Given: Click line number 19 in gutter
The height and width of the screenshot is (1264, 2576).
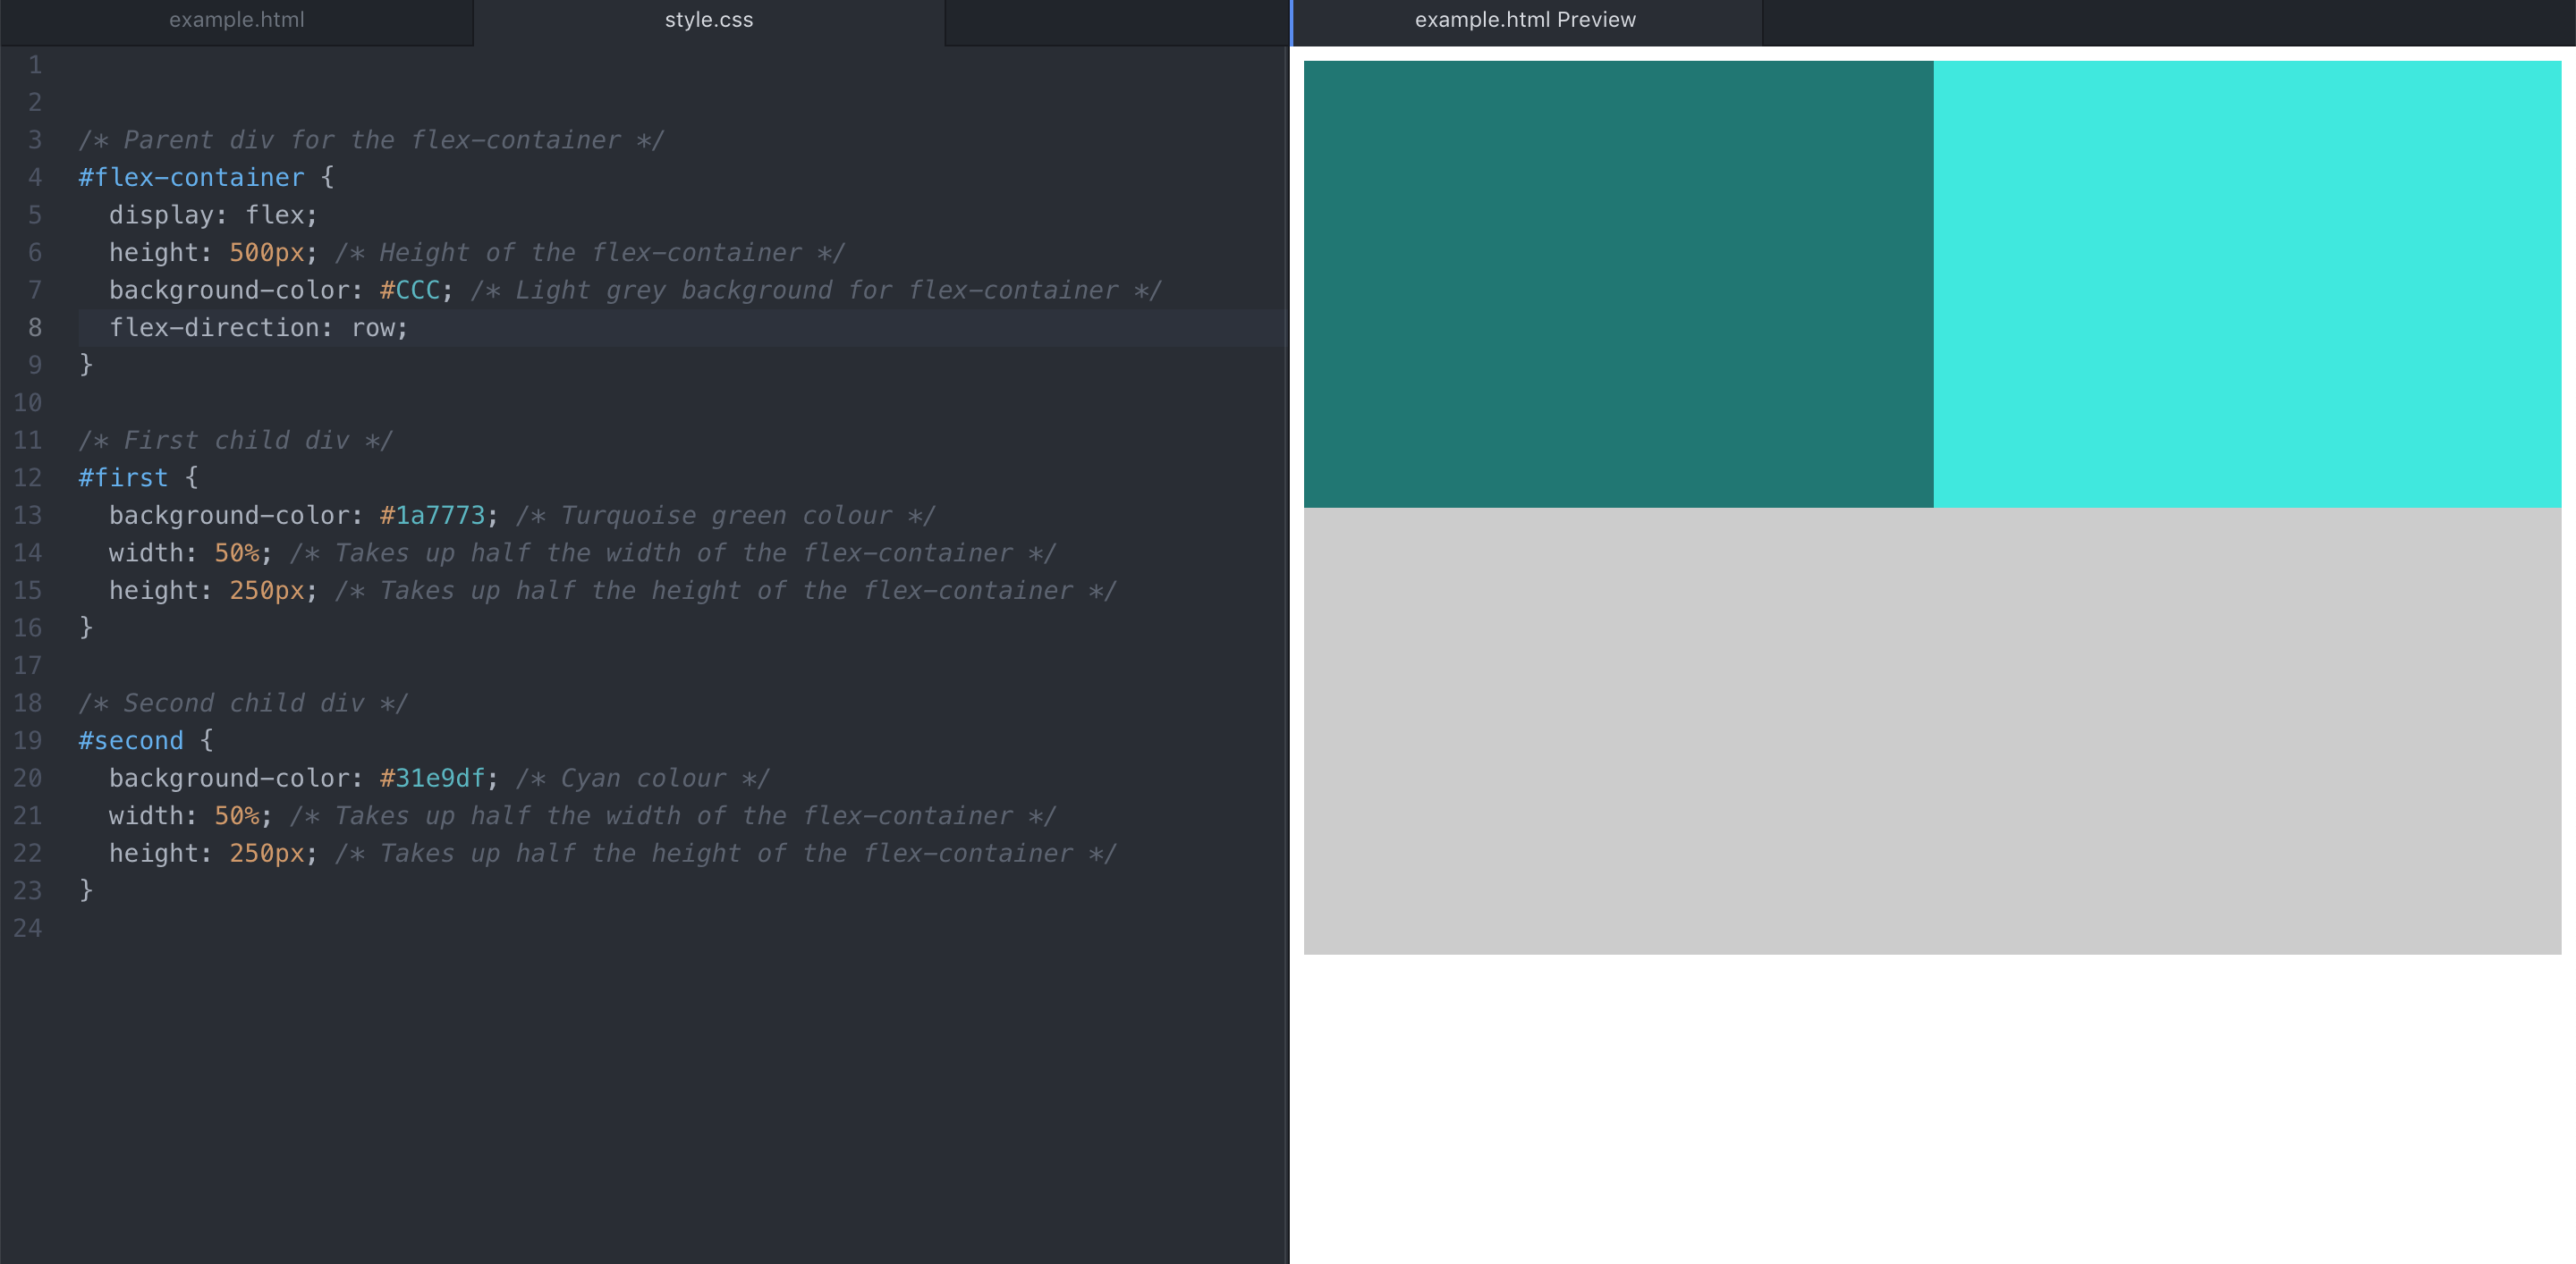Looking at the screenshot, I should 28,740.
